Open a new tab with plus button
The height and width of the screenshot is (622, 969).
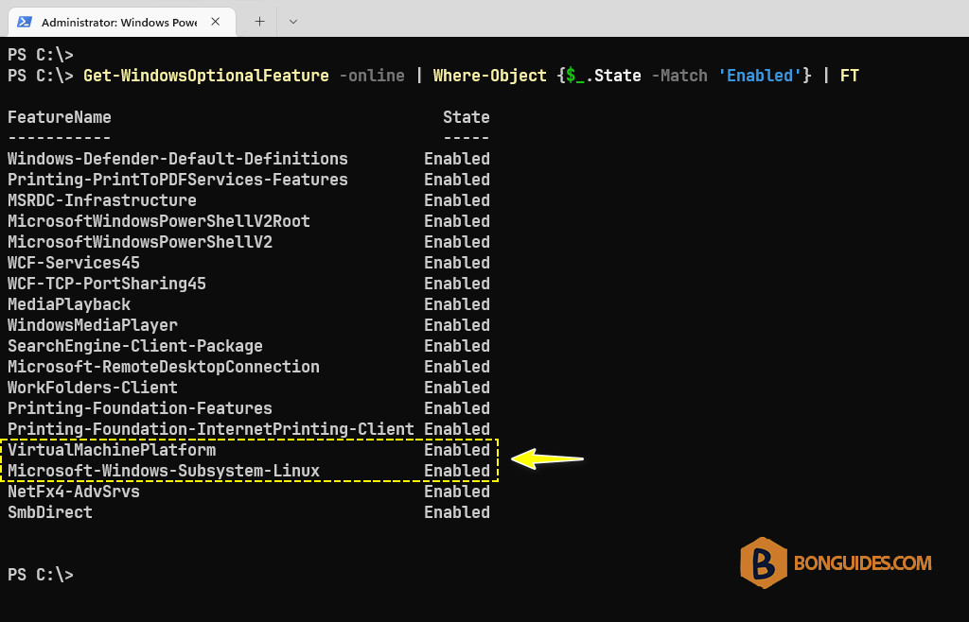(x=259, y=22)
